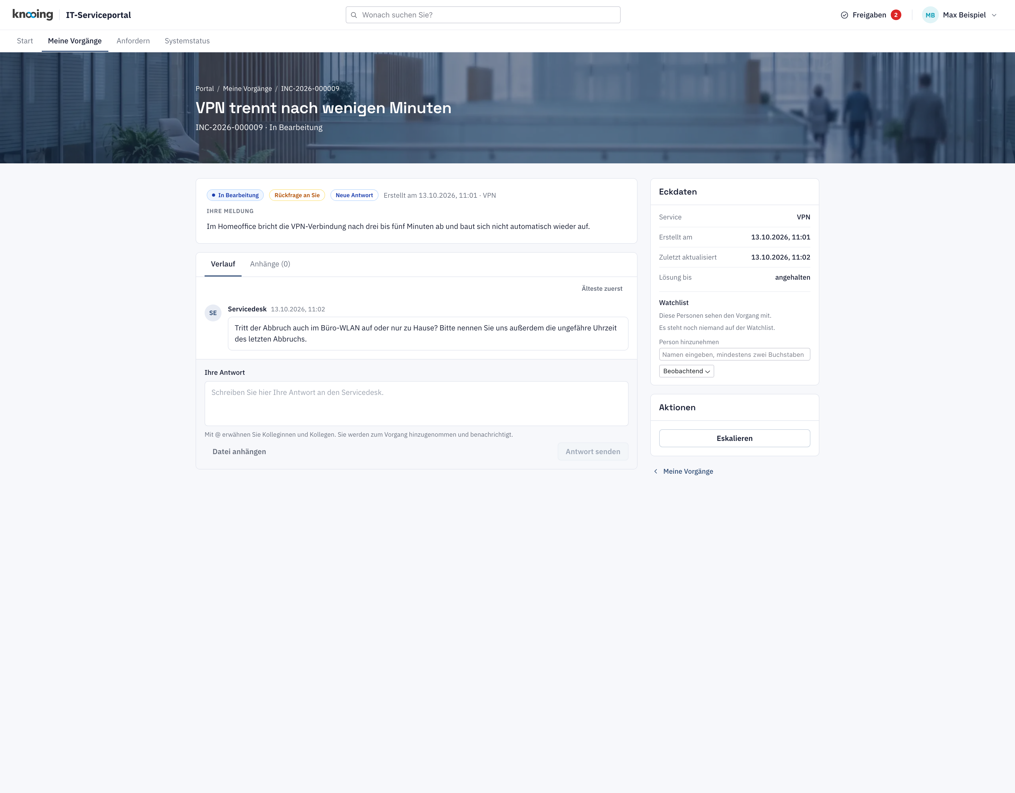
Task: Click the MB user avatar
Action: [930, 15]
